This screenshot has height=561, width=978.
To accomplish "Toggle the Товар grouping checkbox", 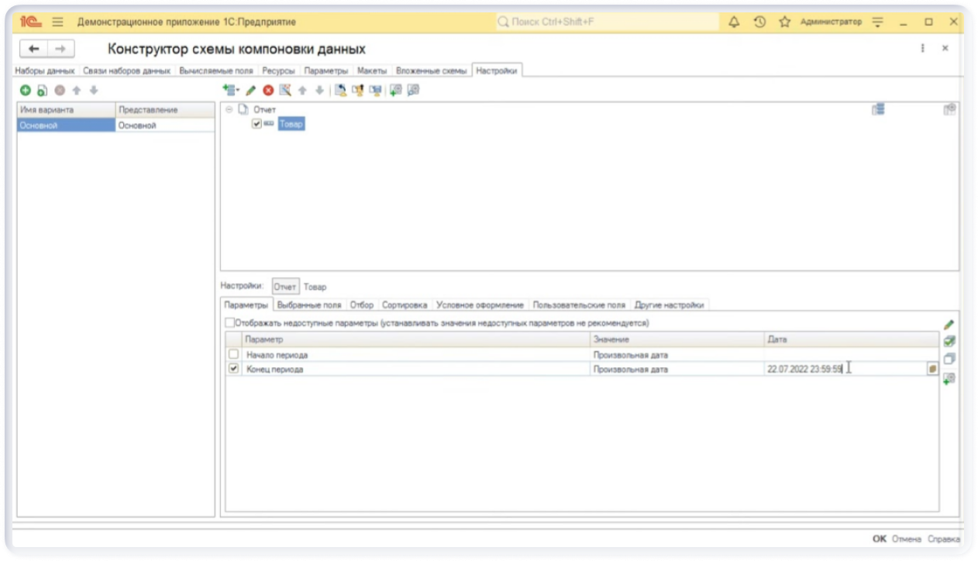I will click(x=257, y=123).
